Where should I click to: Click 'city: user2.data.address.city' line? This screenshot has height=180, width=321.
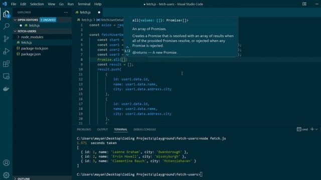[x=142, y=114]
